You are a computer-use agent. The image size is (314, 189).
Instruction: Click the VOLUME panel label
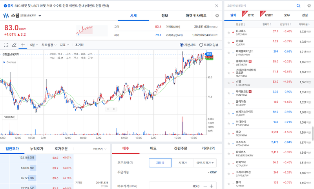click(9, 117)
